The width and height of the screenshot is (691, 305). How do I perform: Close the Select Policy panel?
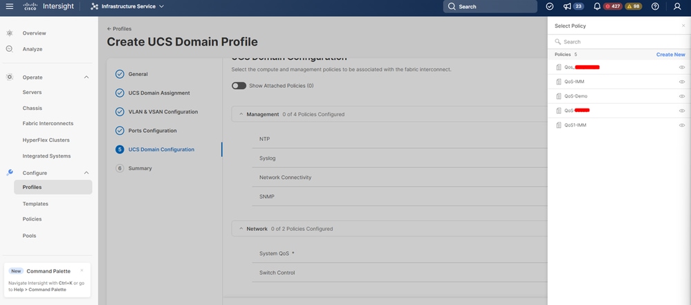click(683, 26)
